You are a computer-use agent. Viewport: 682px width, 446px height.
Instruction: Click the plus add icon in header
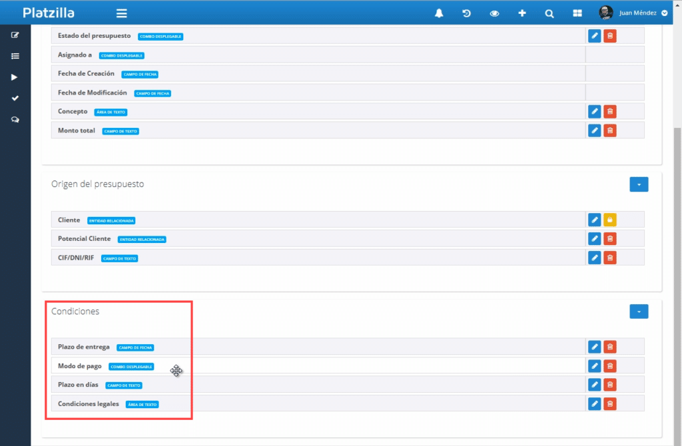522,13
